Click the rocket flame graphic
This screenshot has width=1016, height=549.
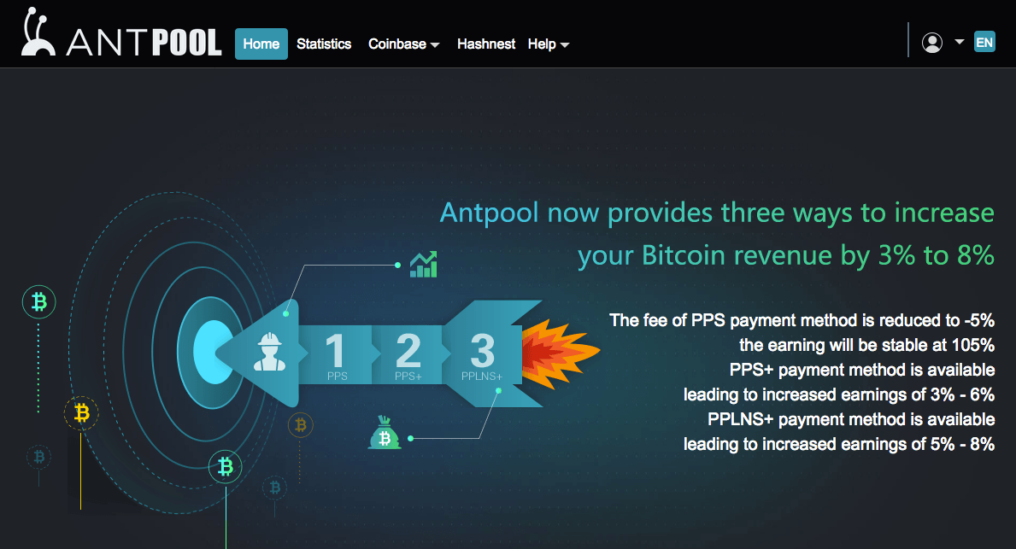561,353
